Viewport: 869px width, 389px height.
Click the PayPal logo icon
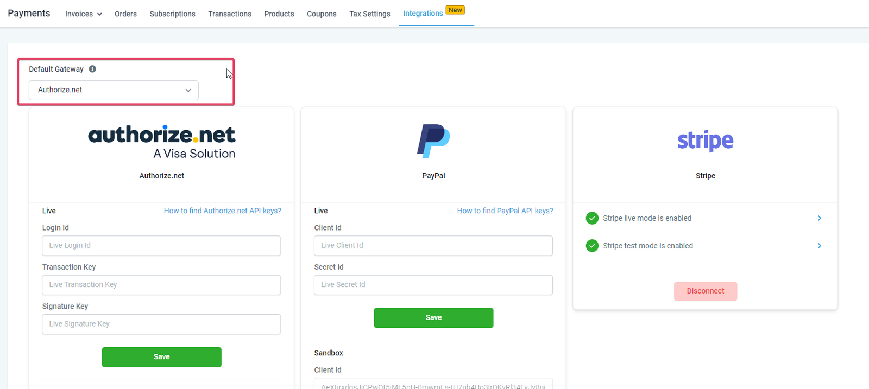click(433, 141)
